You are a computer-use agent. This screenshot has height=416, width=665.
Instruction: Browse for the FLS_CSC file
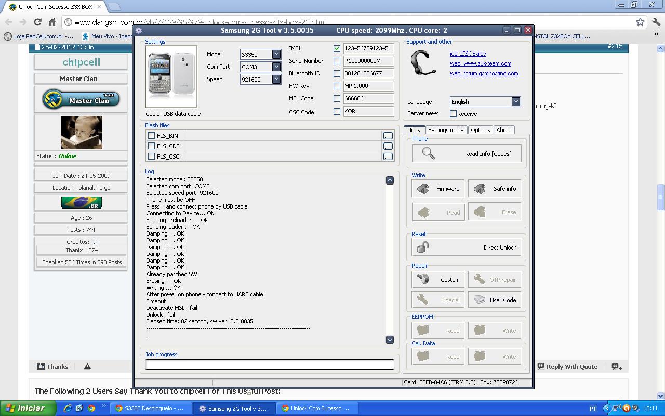click(x=388, y=157)
